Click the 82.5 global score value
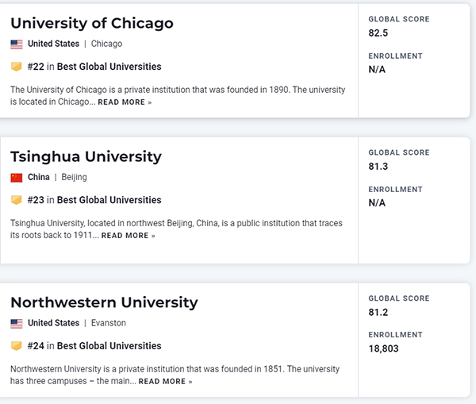 379,33
